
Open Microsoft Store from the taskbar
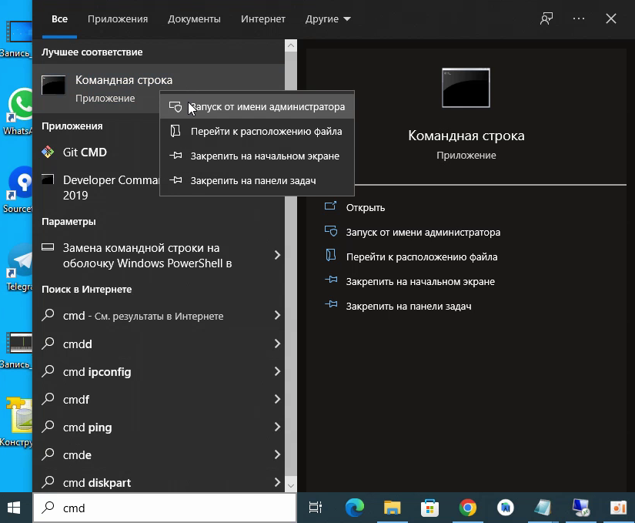[x=429, y=508]
